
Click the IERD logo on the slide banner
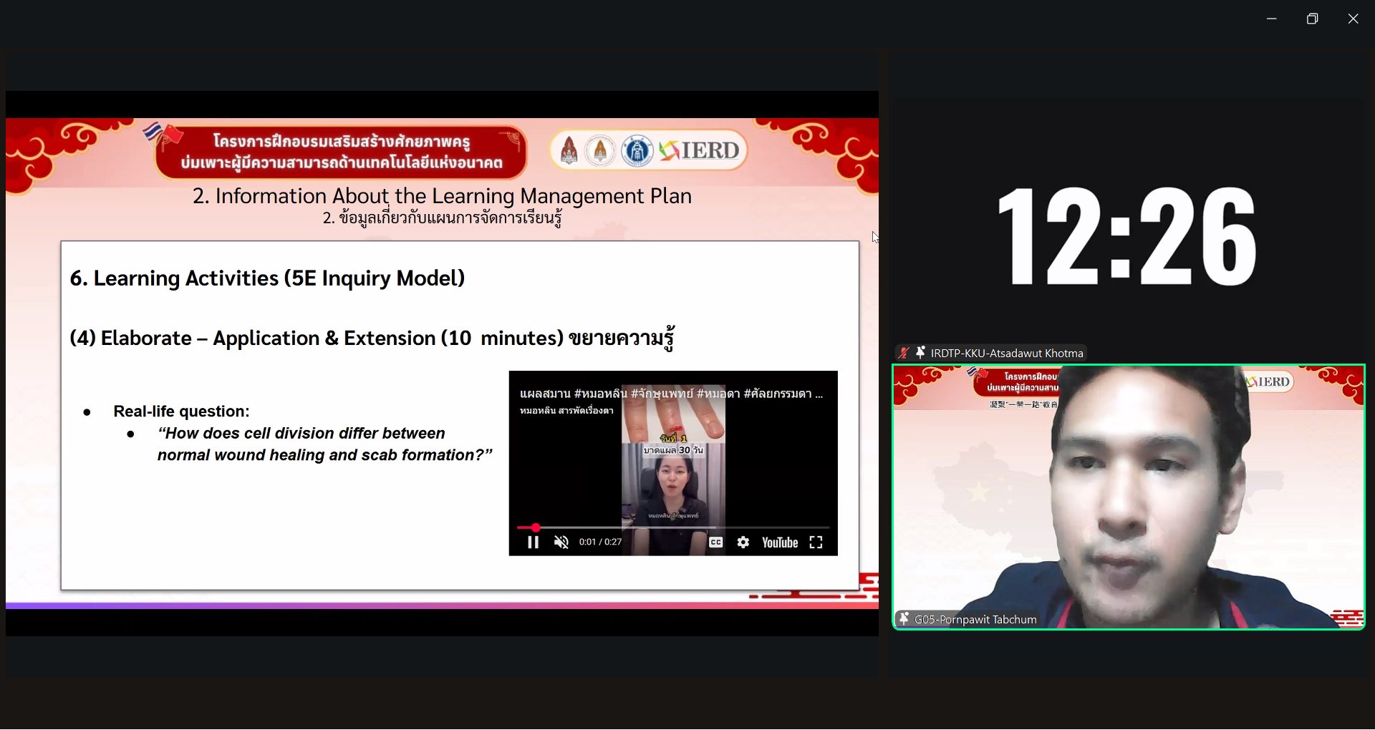(700, 150)
